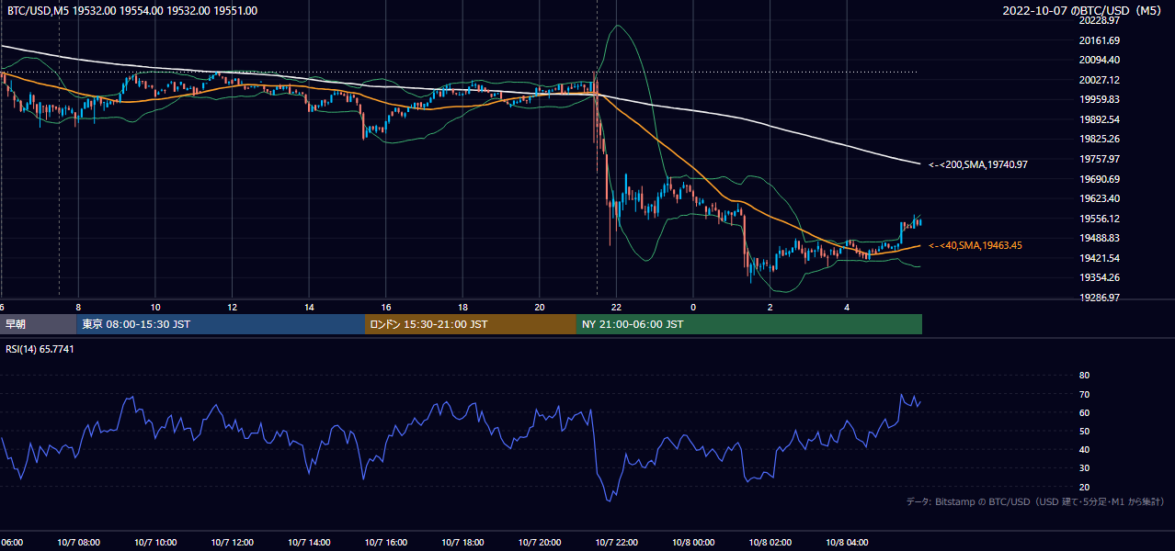Click bottom time label 10/7 20:00
Image resolution: width=1175 pixels, height=551 pixels.
tap(540, 543)
